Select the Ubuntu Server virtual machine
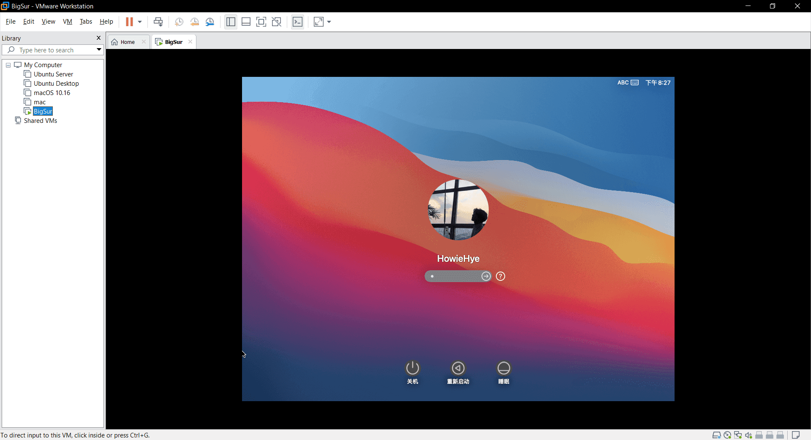The width and height of the screenshot is (811, 440). click(x=53, y=74)
